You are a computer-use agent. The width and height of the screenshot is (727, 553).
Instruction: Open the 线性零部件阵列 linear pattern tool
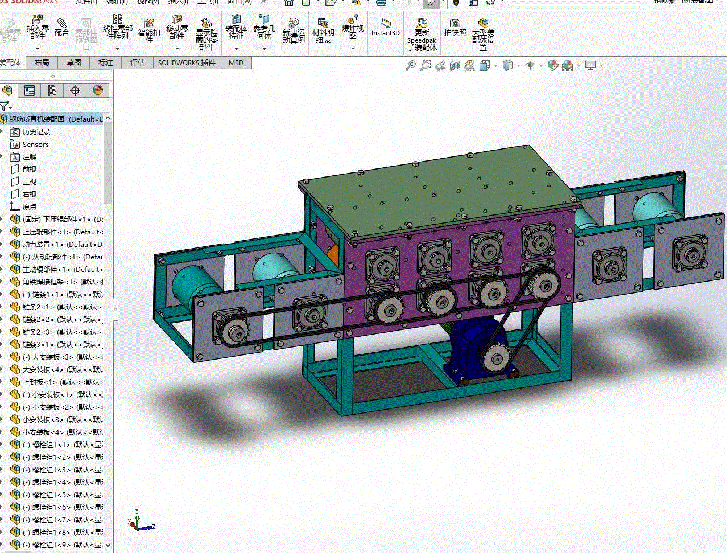118,27
